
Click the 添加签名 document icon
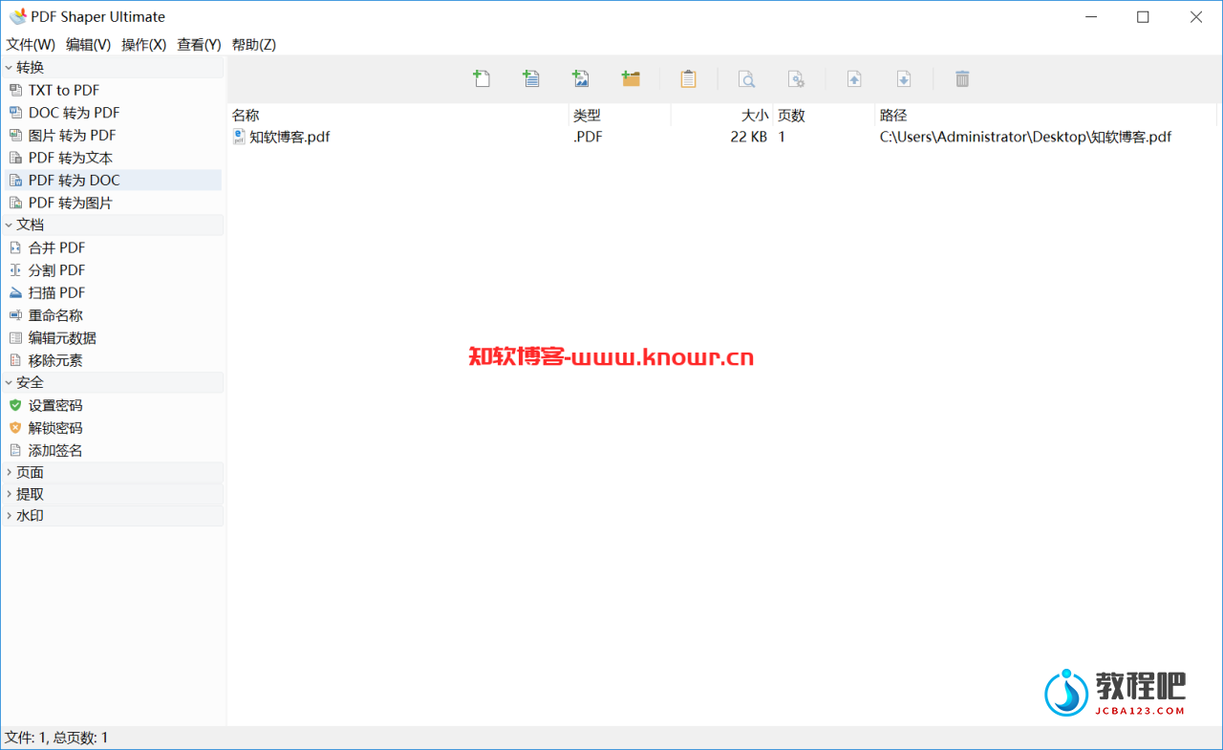point(15,450)
